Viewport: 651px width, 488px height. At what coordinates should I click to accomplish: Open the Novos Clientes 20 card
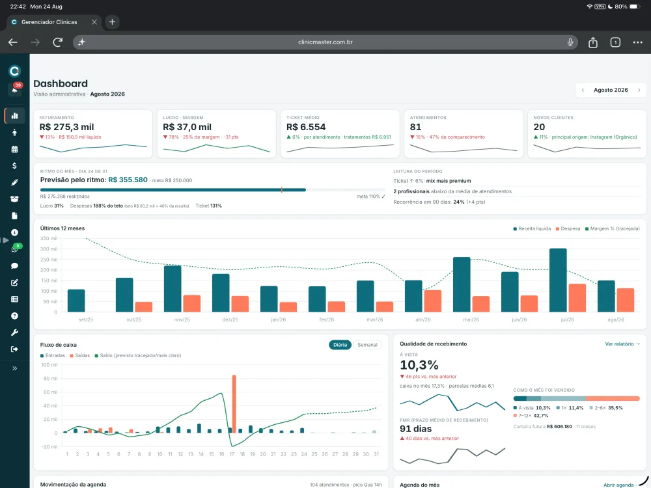pos(587,133)
